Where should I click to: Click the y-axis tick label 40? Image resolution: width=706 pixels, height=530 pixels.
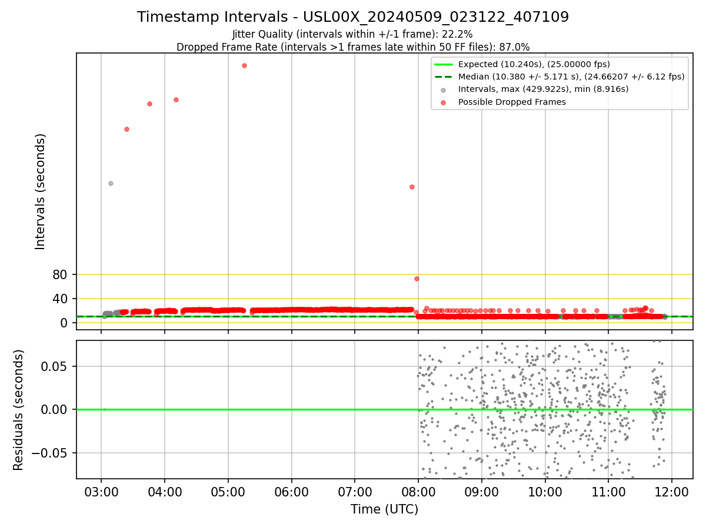click(60, 299)
